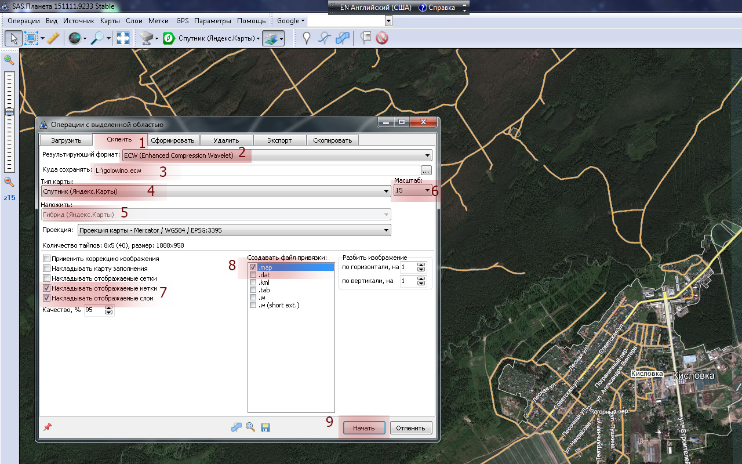This screenshot has height=464, width=742.
Task: Open the Слои menu
Action: pyautogui.click(x=134, y=21)
